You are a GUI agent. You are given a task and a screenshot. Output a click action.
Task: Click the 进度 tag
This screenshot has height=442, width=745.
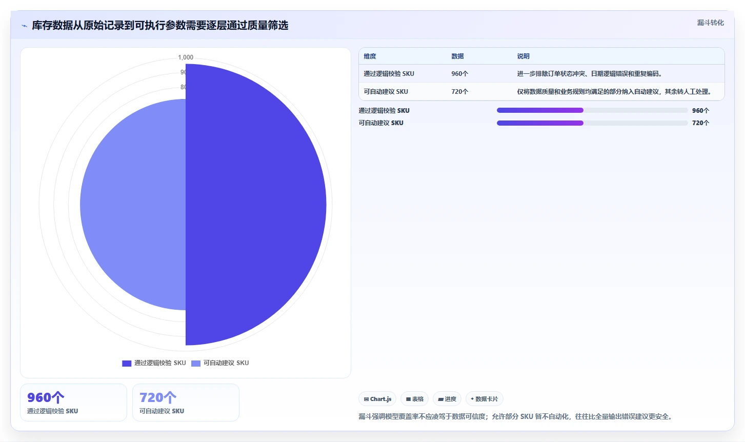447,399
